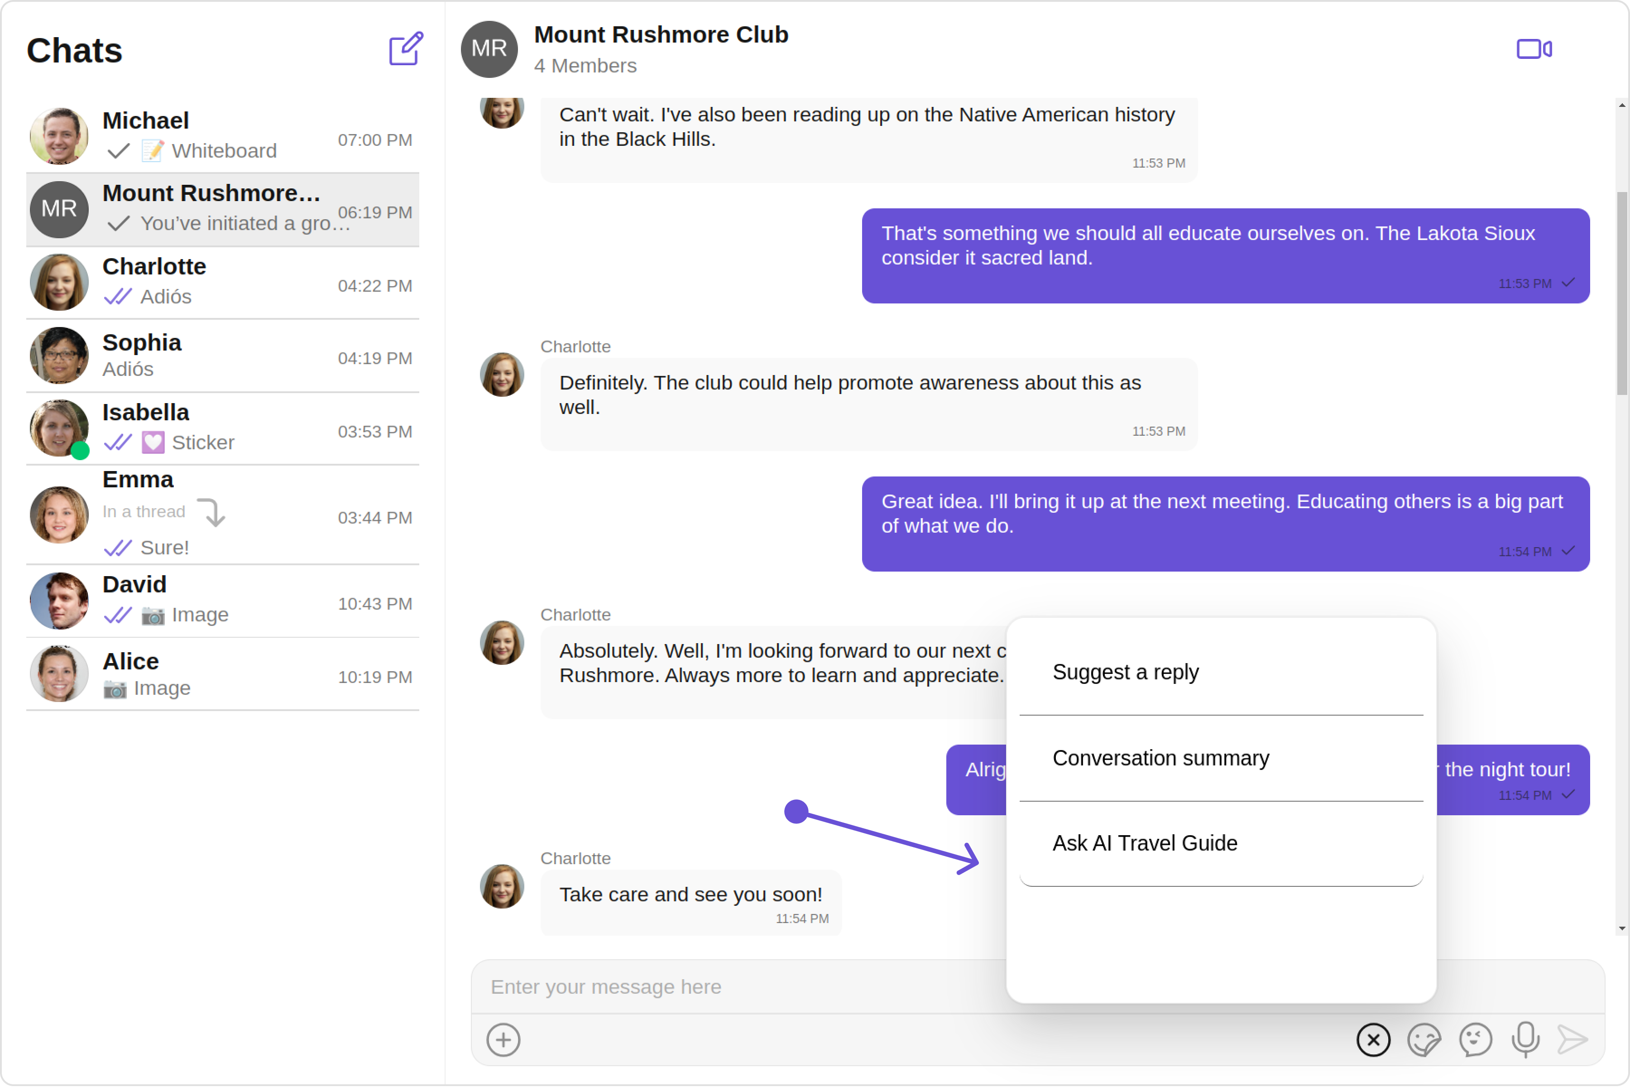The width and height of the screenshot is (1630, 1087).
Task: Open Michael's chat conversation
Action: click(x=222, y=136)
